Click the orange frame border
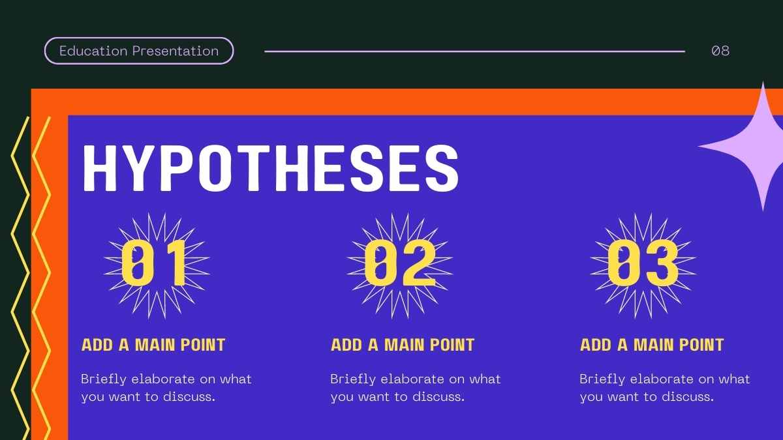 coord(391,102)
